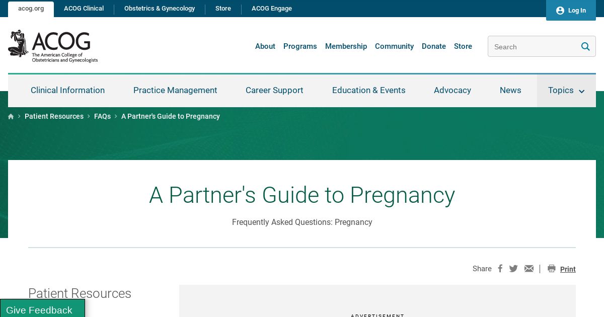Click Log In text
Image resolution: width=604 pixels, height=317 pixels.
(577, 11)
